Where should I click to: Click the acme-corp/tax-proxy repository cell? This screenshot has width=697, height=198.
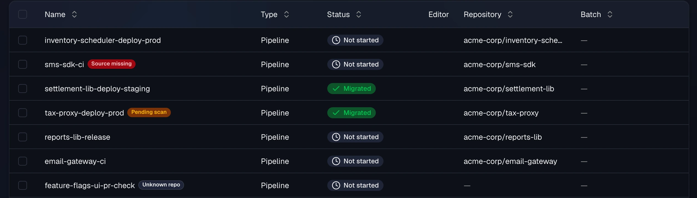pos(501,113)
